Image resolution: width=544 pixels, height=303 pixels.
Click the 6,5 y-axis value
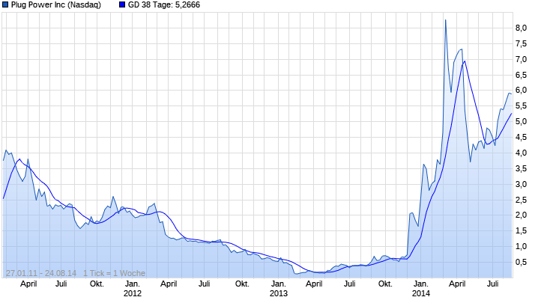click(521, 75)
